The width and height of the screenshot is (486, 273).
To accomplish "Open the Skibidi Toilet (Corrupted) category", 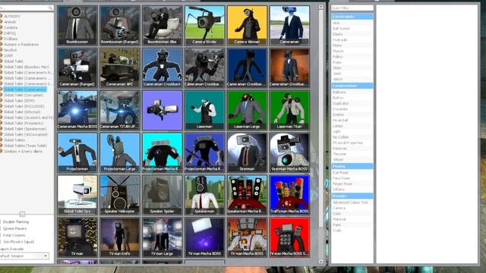I will [x=24, y=95].
